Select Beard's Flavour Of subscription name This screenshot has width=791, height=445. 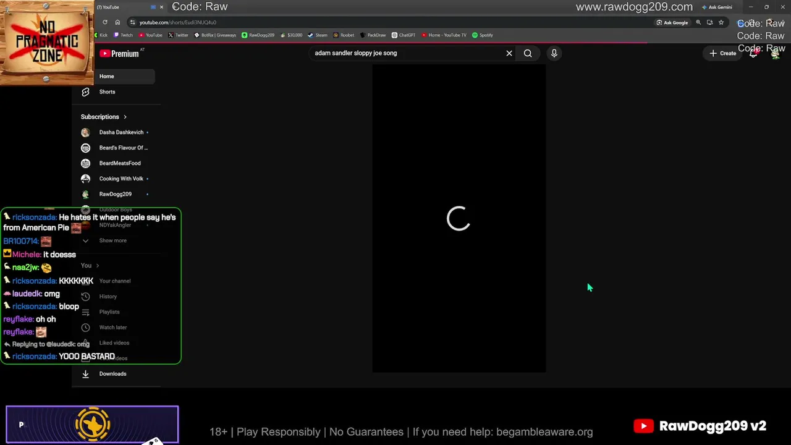click(124, 148)
